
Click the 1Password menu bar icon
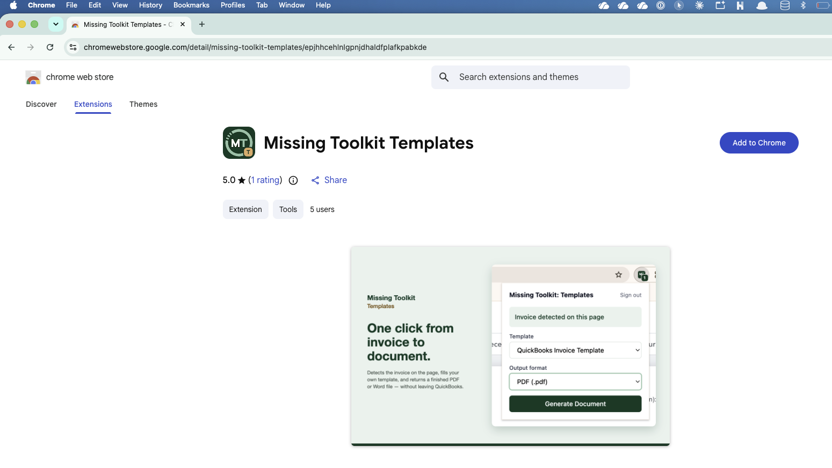(661, 5)
